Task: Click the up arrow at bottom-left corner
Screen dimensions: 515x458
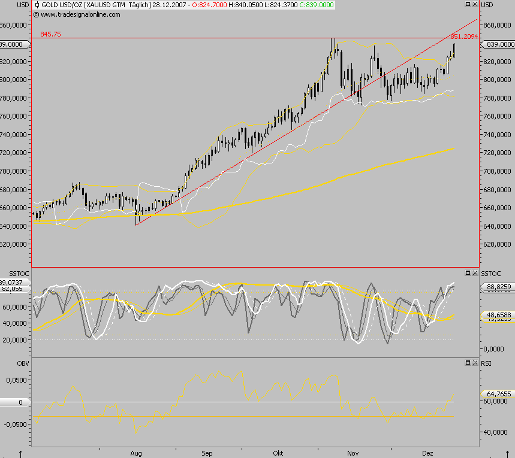Action: [20, 454]
